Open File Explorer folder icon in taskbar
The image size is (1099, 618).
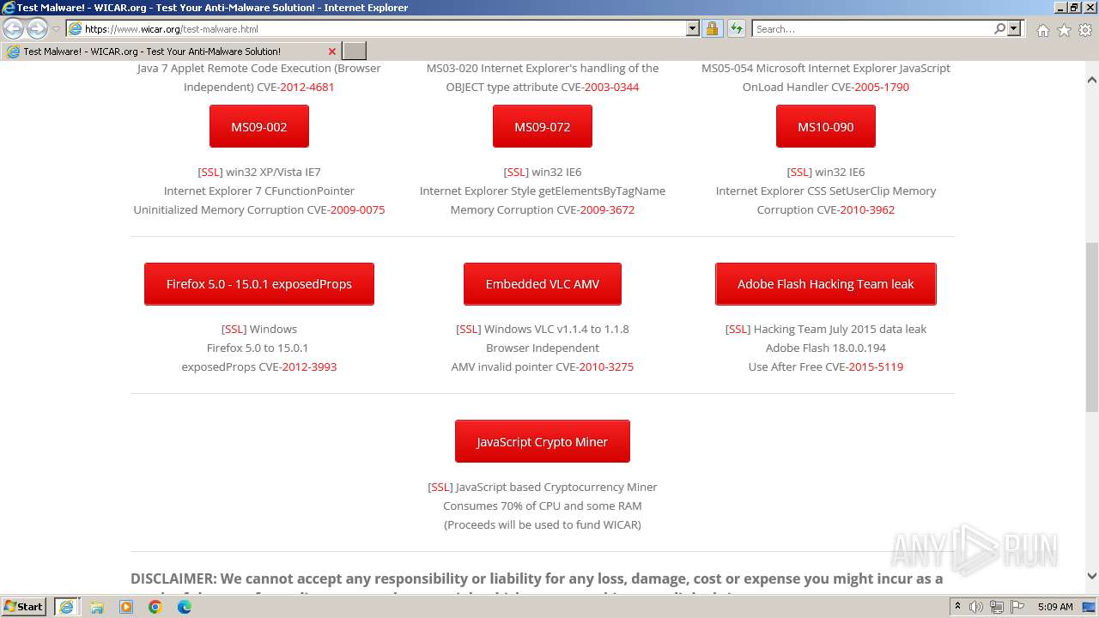pyautogui.click(x=97, y=607)
